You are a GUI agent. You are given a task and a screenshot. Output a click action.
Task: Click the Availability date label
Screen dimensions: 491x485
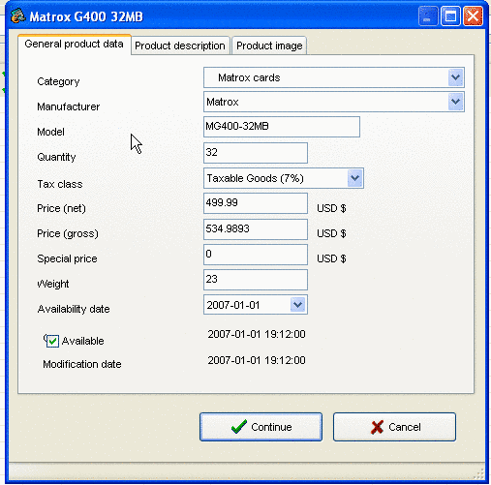(x=74, y=309)
